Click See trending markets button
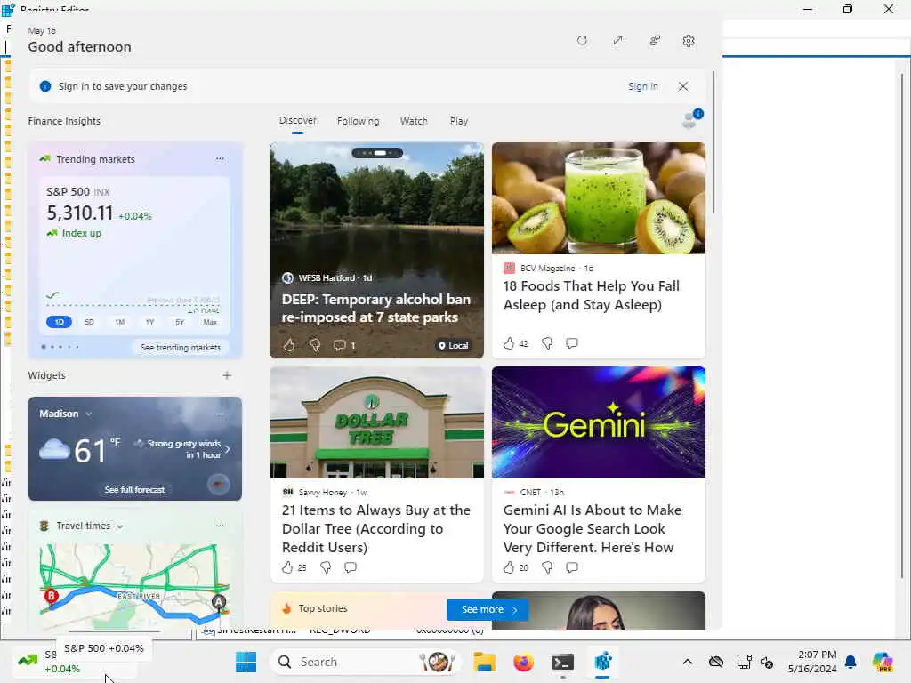The height and width of the screenshot is (683, 911). [180, 348]
